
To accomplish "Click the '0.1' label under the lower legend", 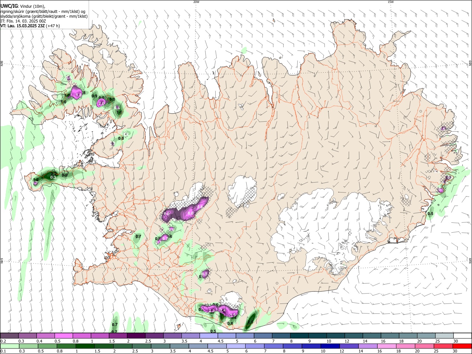I will [x=3, y=351].
